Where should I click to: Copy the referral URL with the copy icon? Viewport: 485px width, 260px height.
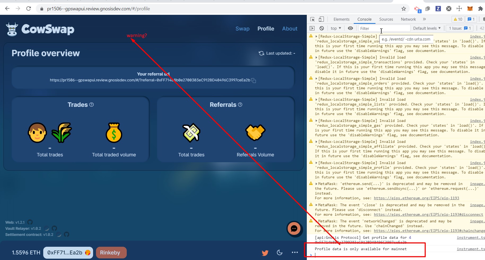click(x=254, y=80)
